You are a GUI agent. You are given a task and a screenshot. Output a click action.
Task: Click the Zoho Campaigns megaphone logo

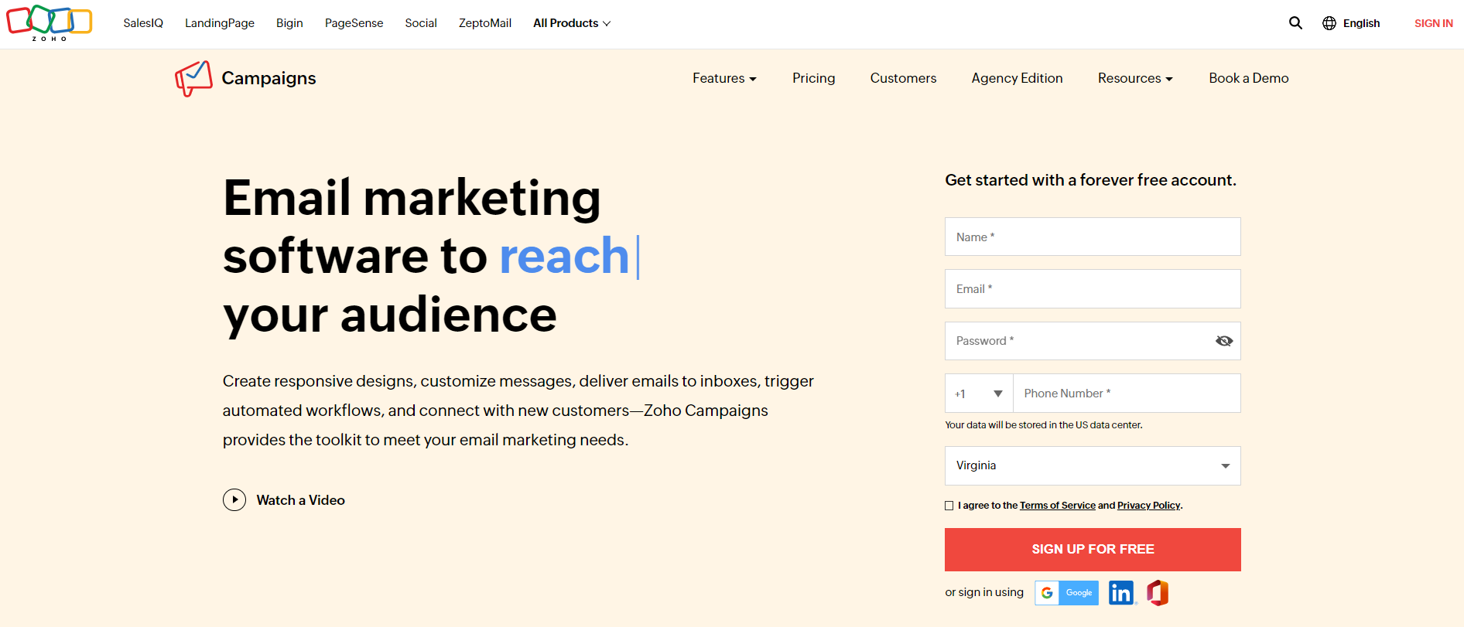[x=193, y=78]
